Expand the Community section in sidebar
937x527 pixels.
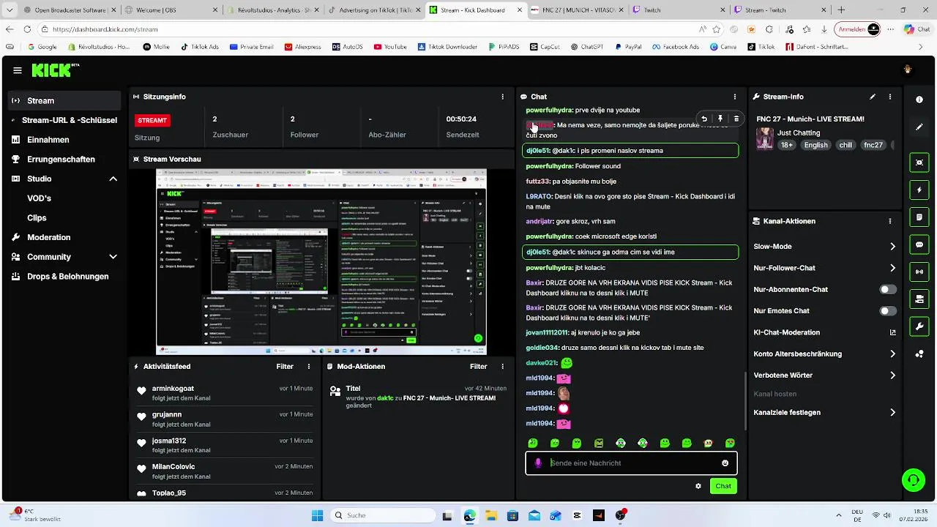point(113,257)
